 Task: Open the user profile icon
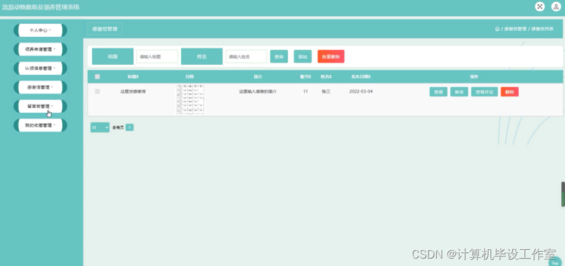pyautogui.click(x=556, y=6)
